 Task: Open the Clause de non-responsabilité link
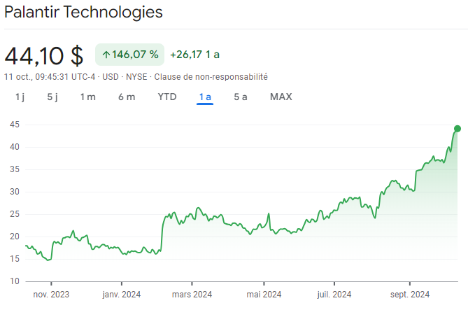click(211, 77)
